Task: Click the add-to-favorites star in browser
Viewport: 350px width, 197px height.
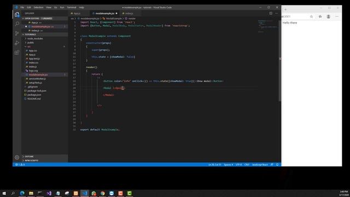Action: [311, 16]
